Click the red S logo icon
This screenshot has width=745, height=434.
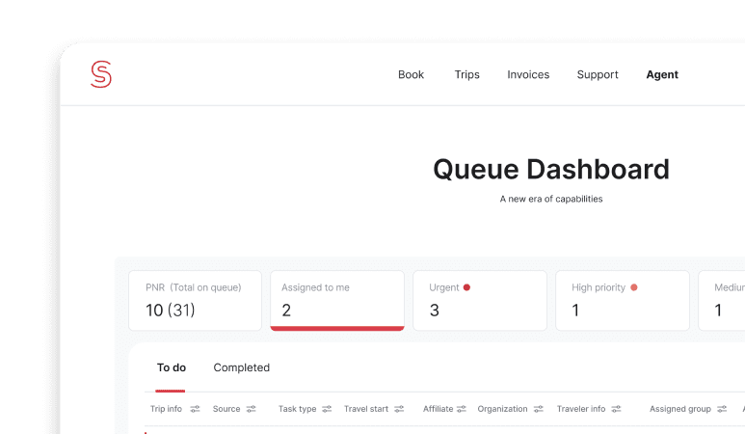click(101, 74)
